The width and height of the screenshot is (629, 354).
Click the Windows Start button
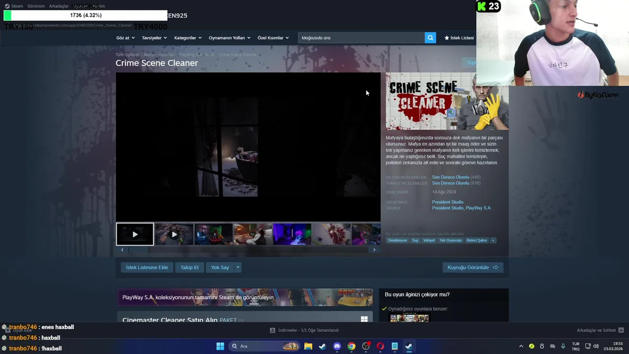click(220, 346)
